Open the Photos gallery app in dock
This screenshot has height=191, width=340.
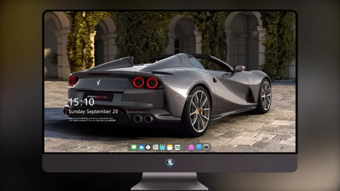coord(177,147)
